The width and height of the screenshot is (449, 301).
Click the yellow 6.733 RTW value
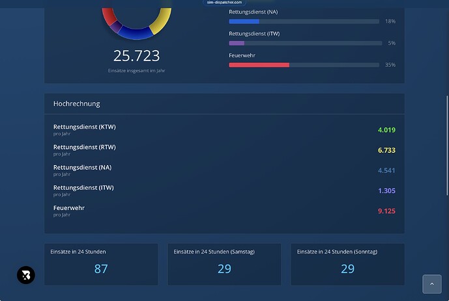tap(386, 150)
